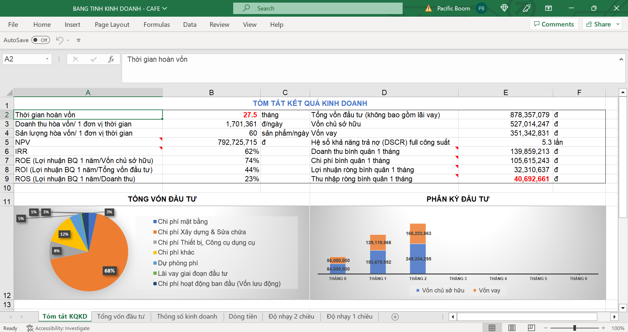The image size is (628, 332).
Task: Expand the Name Box dropdown
Action: (x=47, y=59)
